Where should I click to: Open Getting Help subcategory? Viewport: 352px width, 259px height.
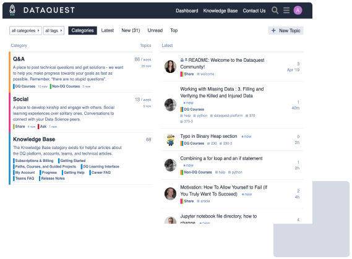pyautogui.click(x=73, y=172)
